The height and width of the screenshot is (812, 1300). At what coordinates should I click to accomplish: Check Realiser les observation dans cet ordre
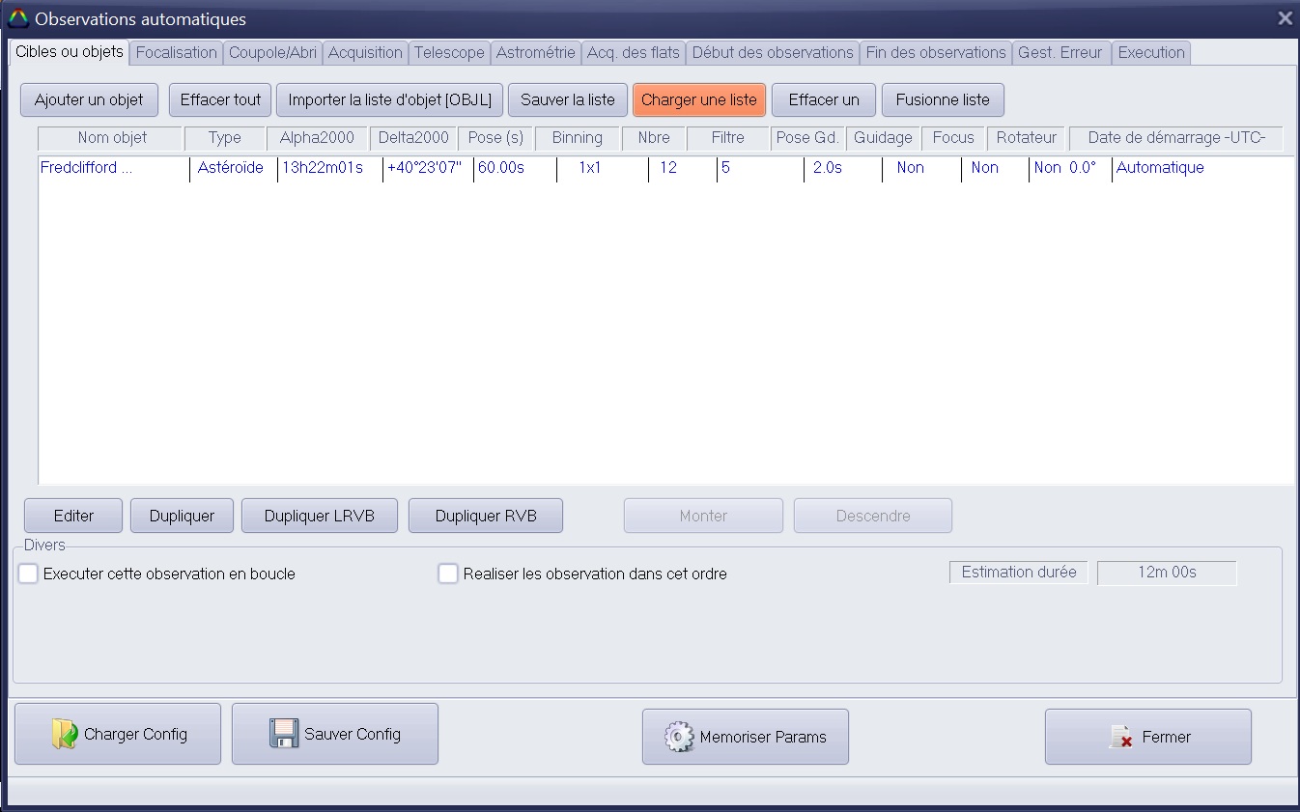coord(448,574)
